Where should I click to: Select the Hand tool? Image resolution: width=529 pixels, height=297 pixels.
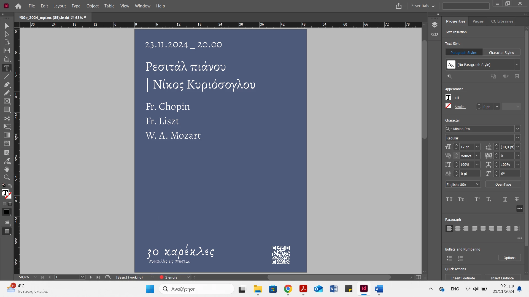(7, 169)
